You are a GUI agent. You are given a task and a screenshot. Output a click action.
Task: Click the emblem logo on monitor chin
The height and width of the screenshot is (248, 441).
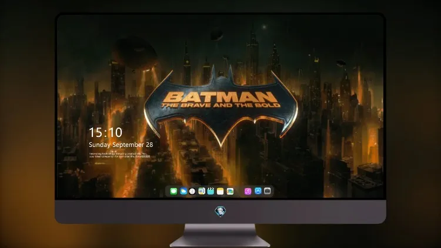[220, 212]
